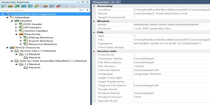Click the Open assembly list folder icon

pos(45,6)
